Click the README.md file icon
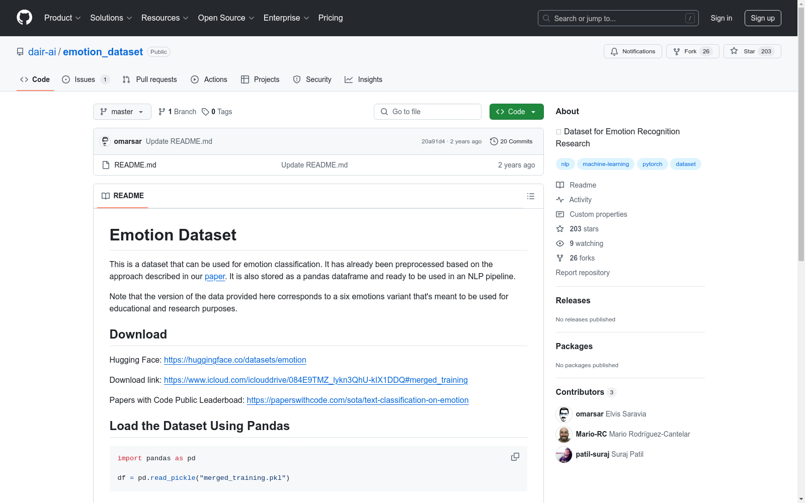Screen dimensions: 805x503 106,165
